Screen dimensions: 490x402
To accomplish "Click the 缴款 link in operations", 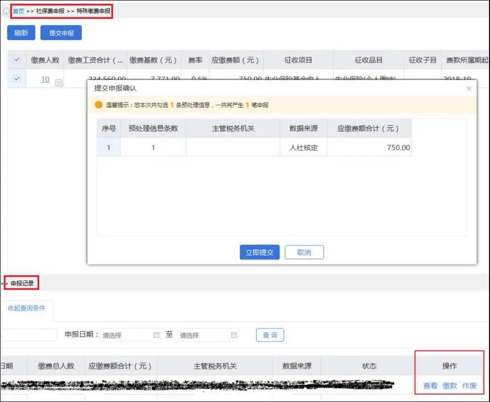I will coord(449,386).
